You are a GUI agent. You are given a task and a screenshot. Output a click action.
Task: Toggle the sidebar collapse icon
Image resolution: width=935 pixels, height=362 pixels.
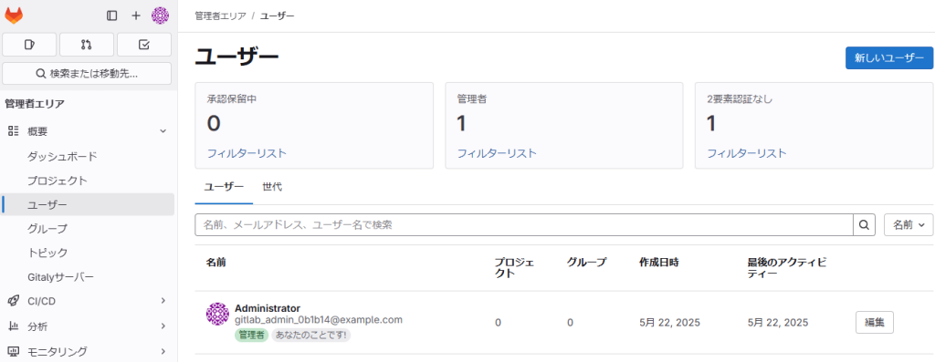click(x=112, y=16)
